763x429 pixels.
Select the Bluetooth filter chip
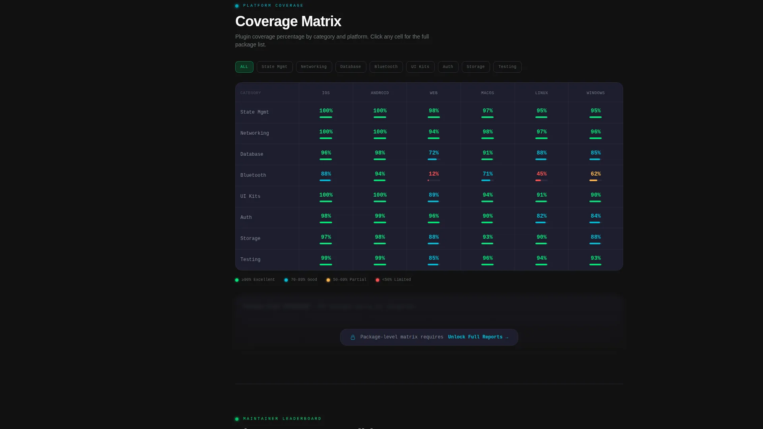[386, 67]
